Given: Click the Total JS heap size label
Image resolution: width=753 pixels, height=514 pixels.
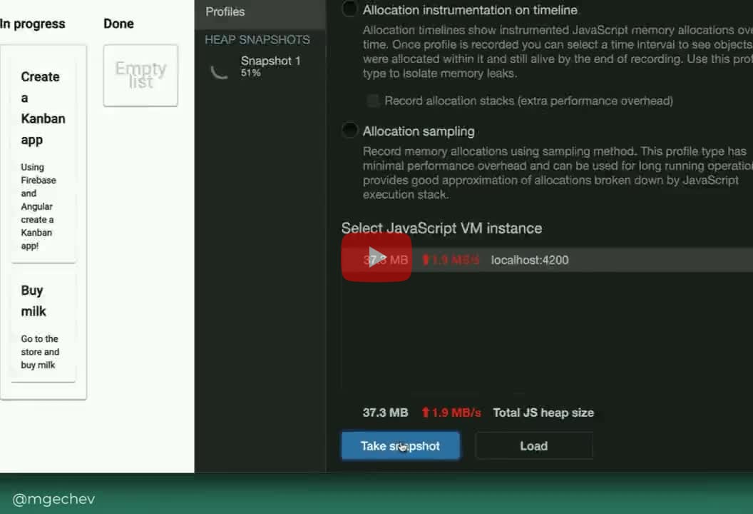Looking at the screenshot, I should 543,413.
